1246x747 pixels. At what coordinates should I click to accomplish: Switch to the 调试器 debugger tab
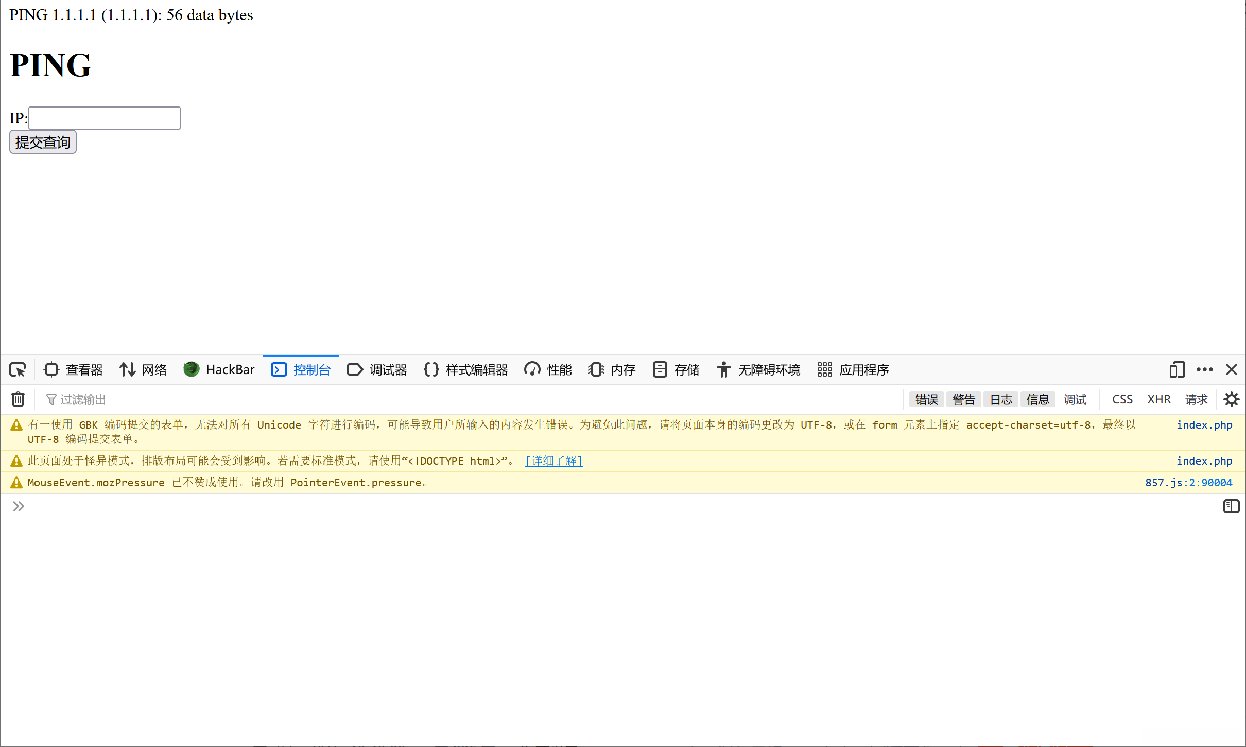pos(377,369)
